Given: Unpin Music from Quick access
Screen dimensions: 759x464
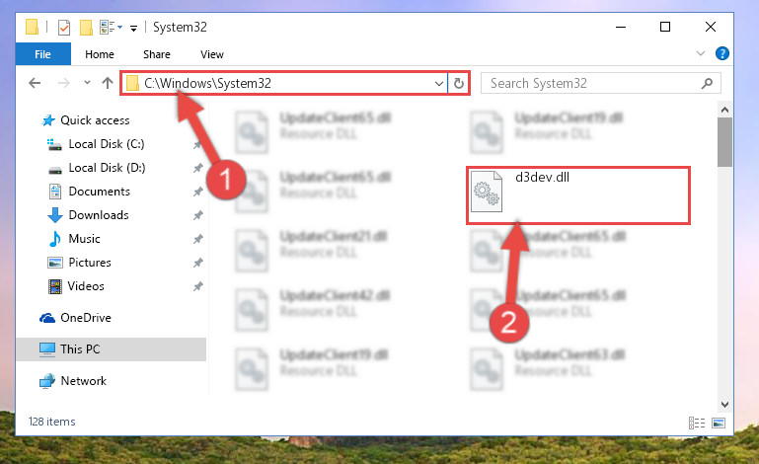Looking at the screenshot, I should click(x=198, y=239).
